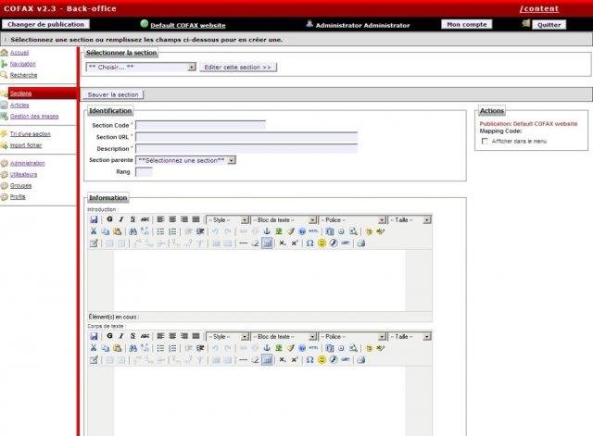Click subscript icon in the Introduction editor
This screenshot has height=436, width=593.
click(283, 243)
